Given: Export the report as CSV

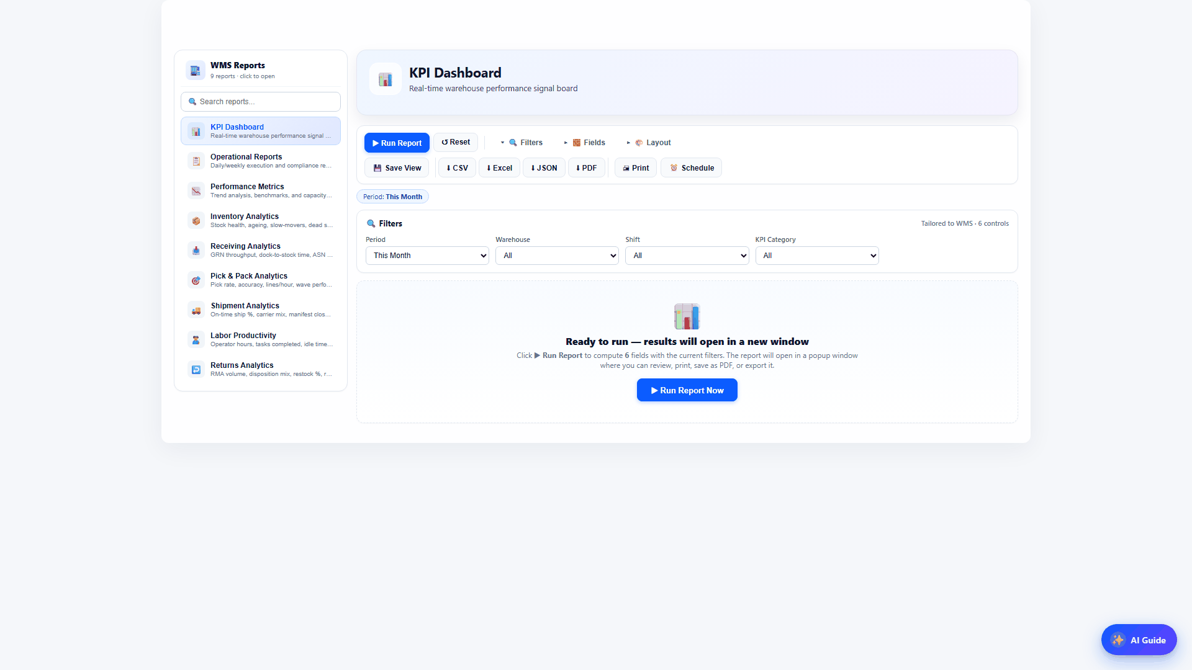Looking at the screenshot, I should [x=457, y=168].
